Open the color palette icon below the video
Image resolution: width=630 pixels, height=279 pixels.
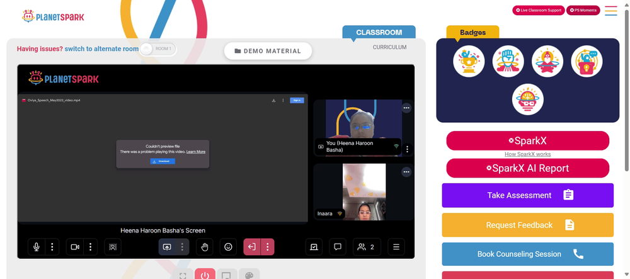249,275
